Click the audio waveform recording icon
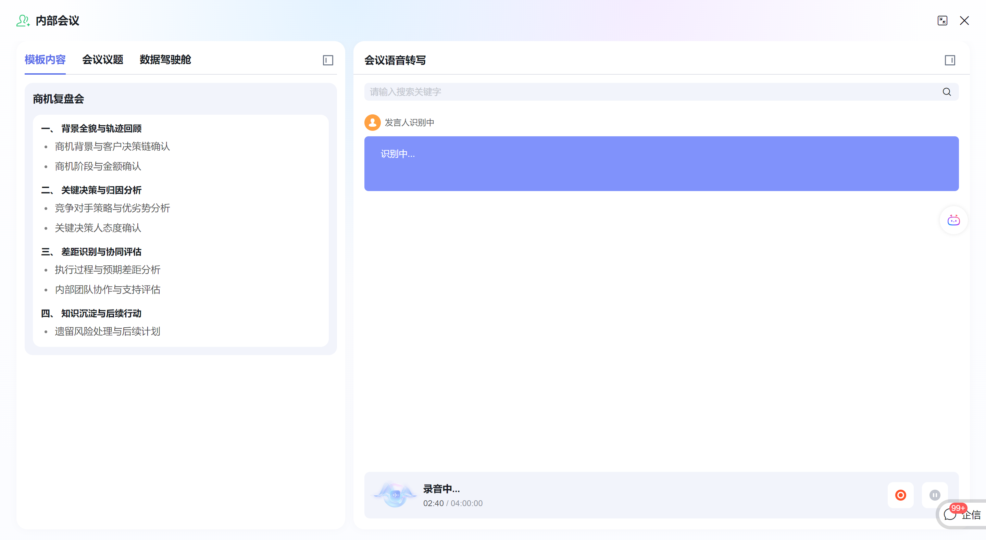986x540 pixels. point(395,495)
